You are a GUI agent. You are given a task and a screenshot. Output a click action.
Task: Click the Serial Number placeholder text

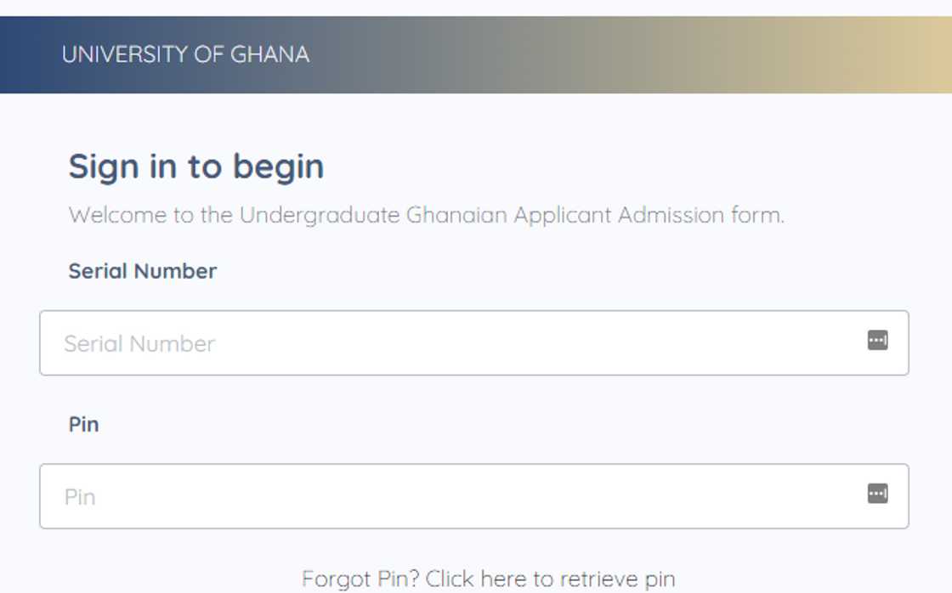(x=138, y=343)
